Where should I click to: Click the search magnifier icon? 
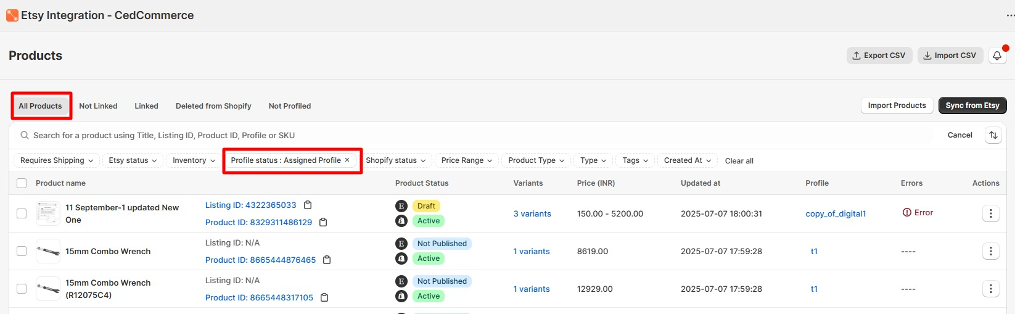(25, 135)
